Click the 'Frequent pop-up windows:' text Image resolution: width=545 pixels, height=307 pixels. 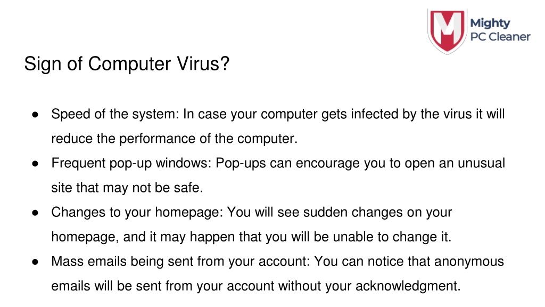131,163
